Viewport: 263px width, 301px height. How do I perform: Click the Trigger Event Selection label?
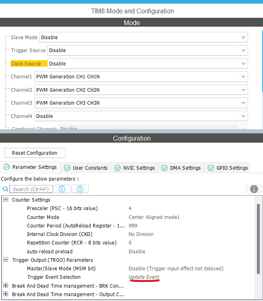coord(54,277)
